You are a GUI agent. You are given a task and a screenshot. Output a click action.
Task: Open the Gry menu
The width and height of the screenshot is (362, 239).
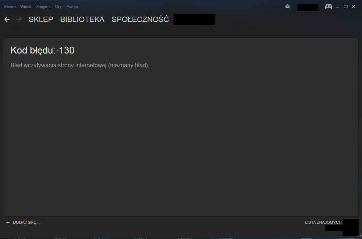(58, 7)
